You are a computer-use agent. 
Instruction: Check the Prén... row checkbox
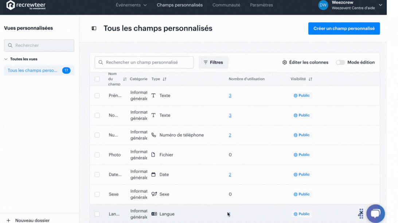pos(97,96)
